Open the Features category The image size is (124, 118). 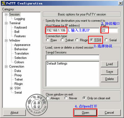click(x=20, y=36)
